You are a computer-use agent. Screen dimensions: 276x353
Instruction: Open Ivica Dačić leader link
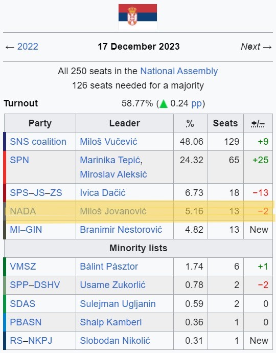103,193
